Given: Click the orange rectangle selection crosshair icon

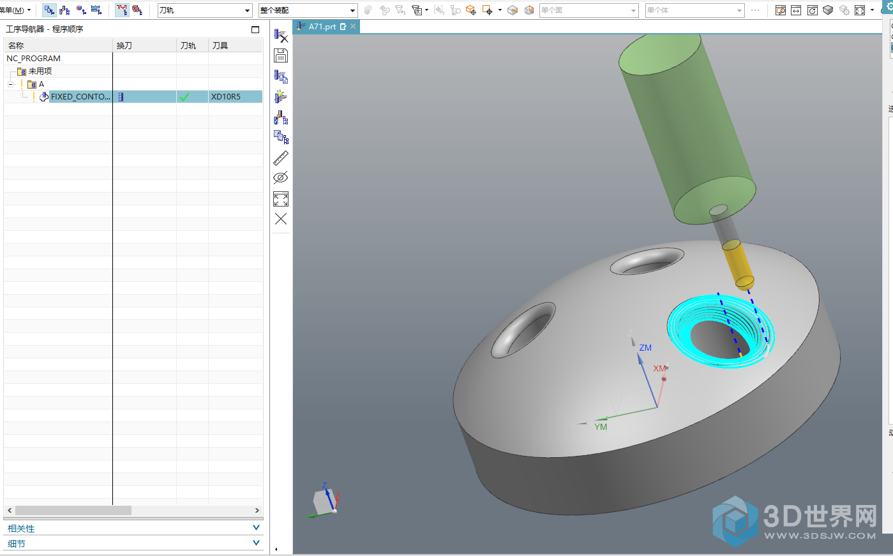Looking at the screenshot, I should coord(488,10).
